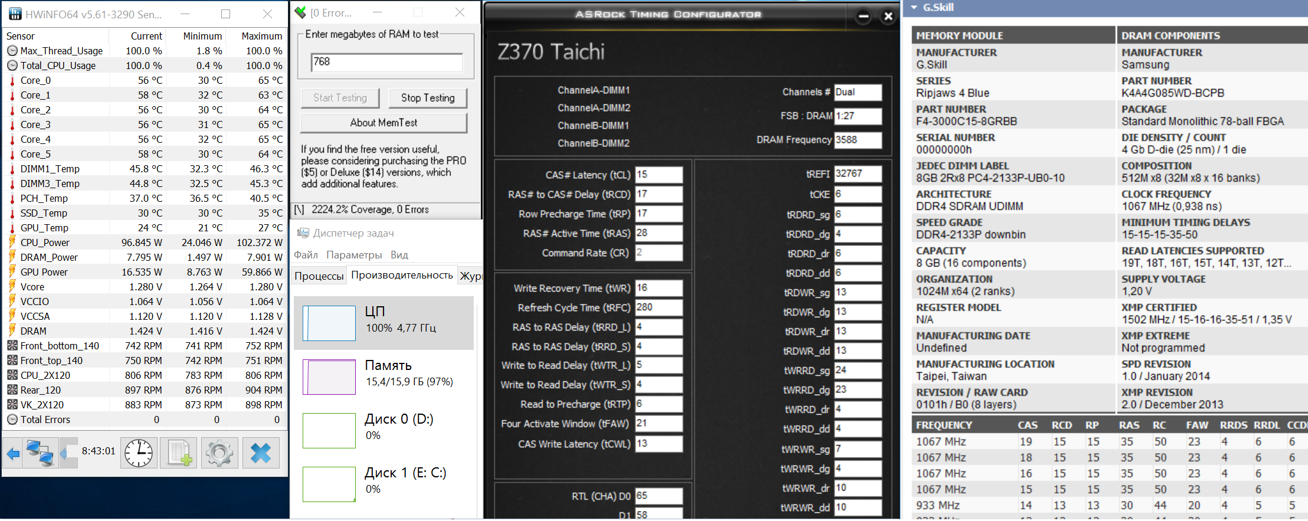The height and width of the screenshot is (521, 1308).
Task: Click the small arrow beside the 8:43:01 timer
Action: click(x=69, y=453)
